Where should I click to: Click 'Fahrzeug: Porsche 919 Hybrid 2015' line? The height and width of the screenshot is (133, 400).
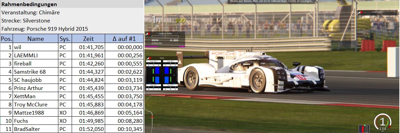click(44, 29)
